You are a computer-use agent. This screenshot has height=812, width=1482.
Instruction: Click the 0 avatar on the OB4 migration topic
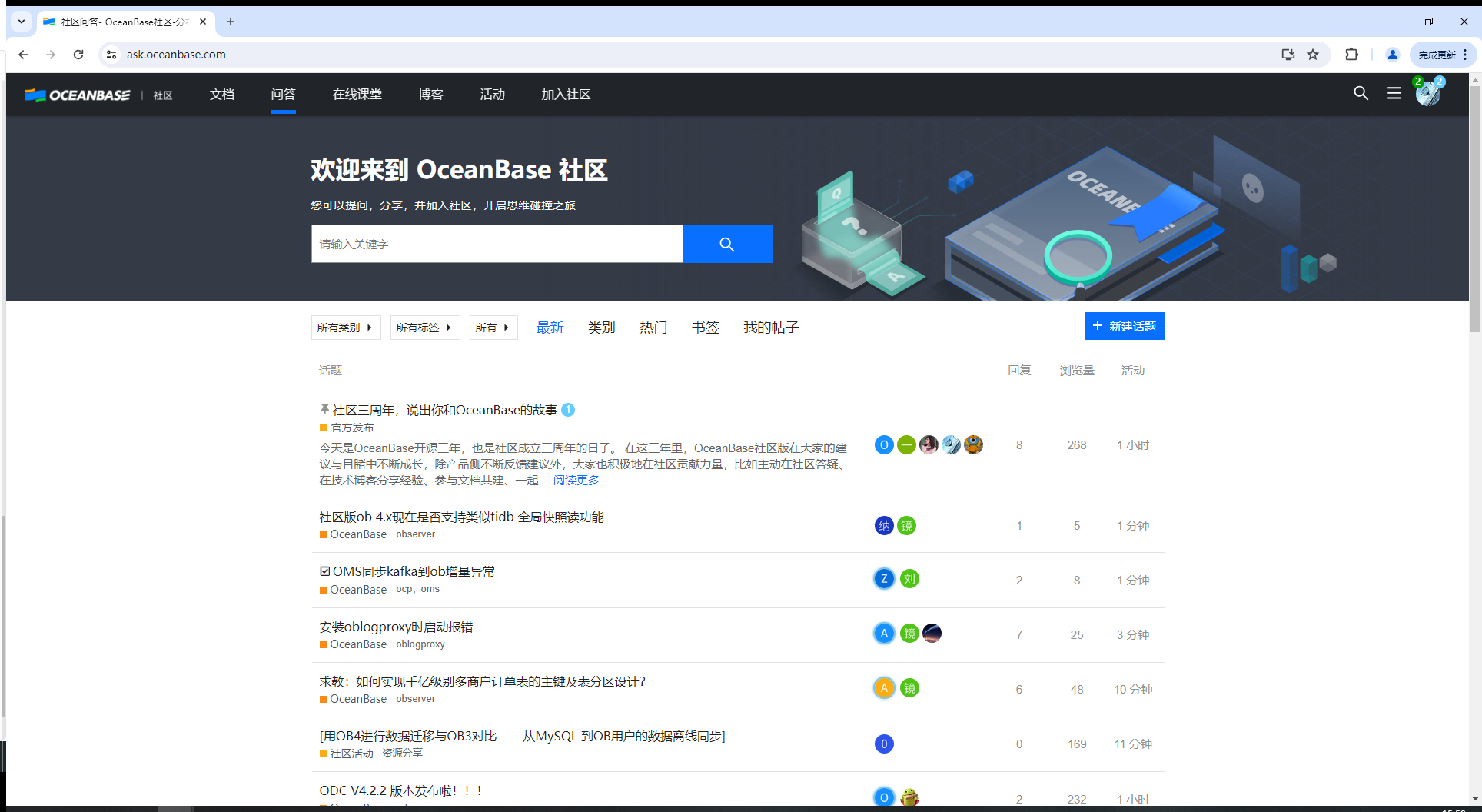tap(884, 744)
